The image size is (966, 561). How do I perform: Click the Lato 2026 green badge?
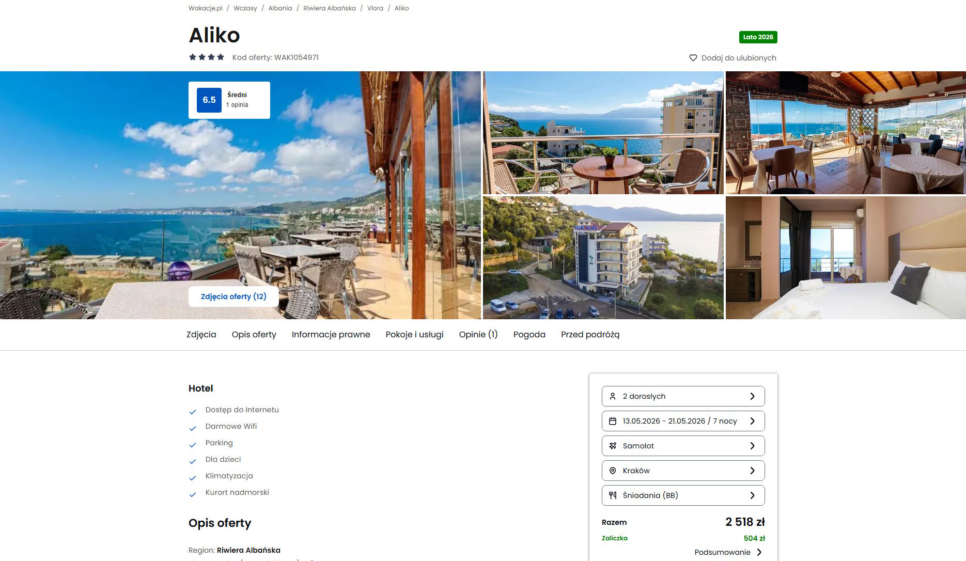coord(758,37)
